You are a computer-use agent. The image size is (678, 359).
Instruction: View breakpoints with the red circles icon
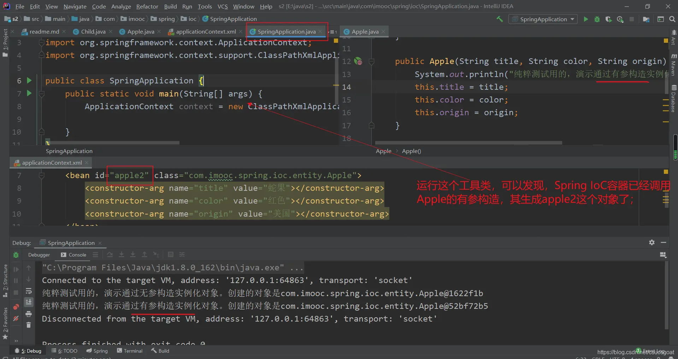pos(16,307)
